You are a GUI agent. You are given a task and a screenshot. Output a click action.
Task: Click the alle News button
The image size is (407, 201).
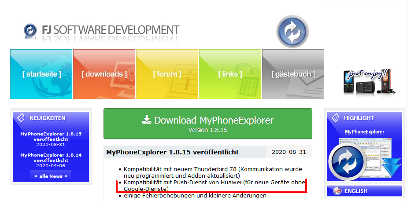[51, 176]
